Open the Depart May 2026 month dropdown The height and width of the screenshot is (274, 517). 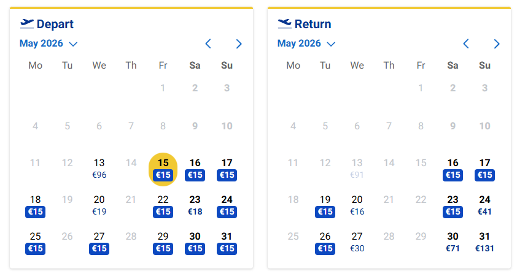click(x=49, y=44)
